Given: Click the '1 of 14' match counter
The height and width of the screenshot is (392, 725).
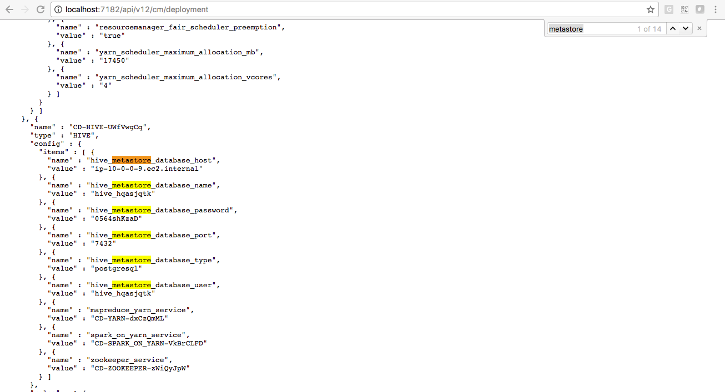Looking at the screenshot, I should 649,29.
